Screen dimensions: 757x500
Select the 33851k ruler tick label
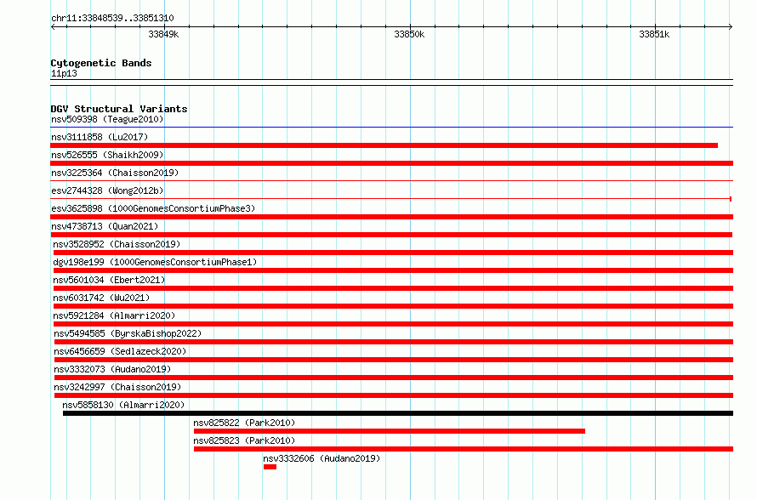[x=654, y=34]
